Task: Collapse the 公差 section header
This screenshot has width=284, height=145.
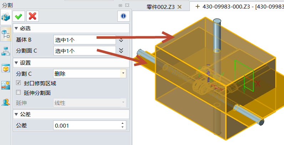Action: click(16, 114)
